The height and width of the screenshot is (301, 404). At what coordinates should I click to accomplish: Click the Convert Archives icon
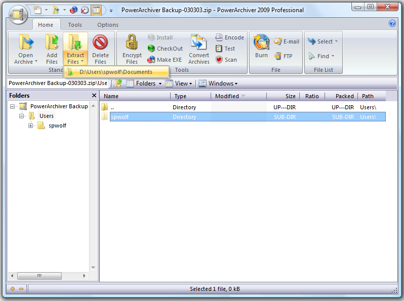pyautogui.click(x=198, y=42)
